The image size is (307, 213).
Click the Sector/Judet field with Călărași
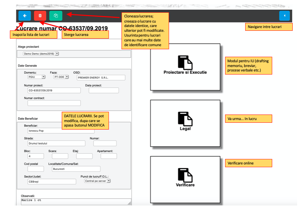point(52,182)
